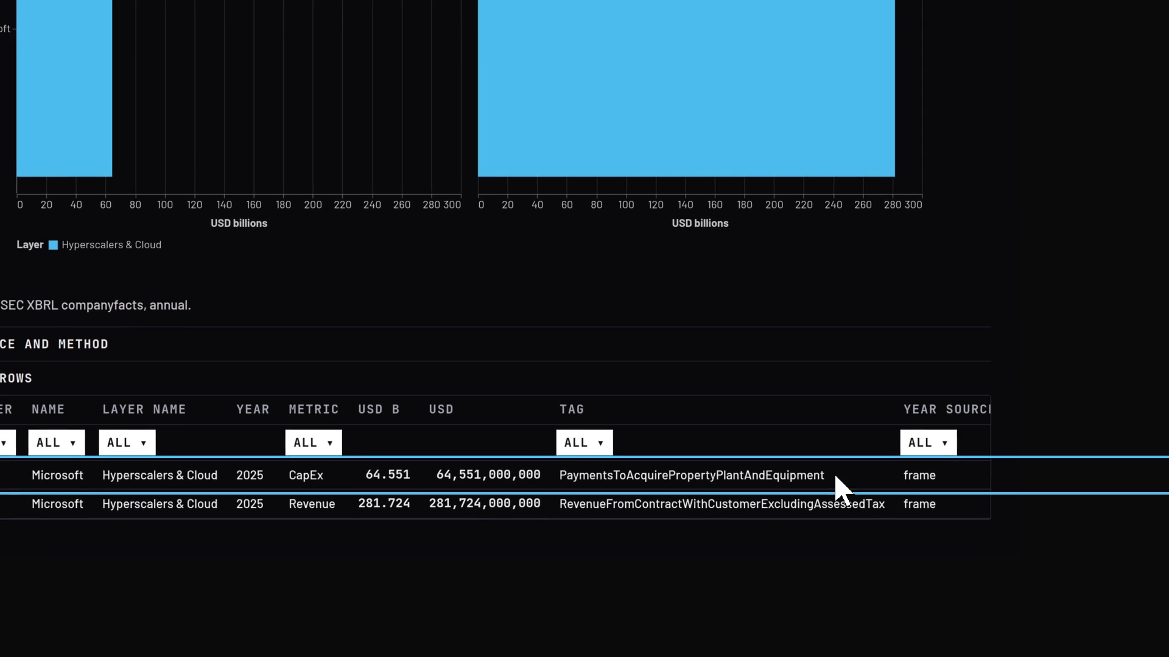Sort by the USD column header
Screen dimensions: 1169x657
point(441,409)
